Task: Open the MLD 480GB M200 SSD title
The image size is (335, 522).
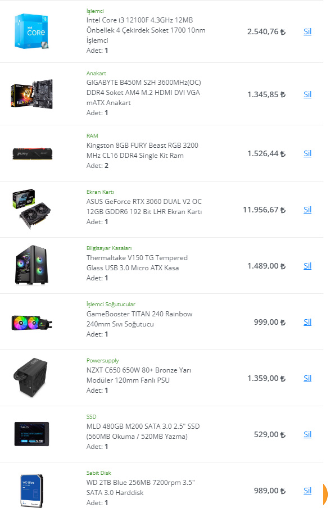Action: (143, 432)
